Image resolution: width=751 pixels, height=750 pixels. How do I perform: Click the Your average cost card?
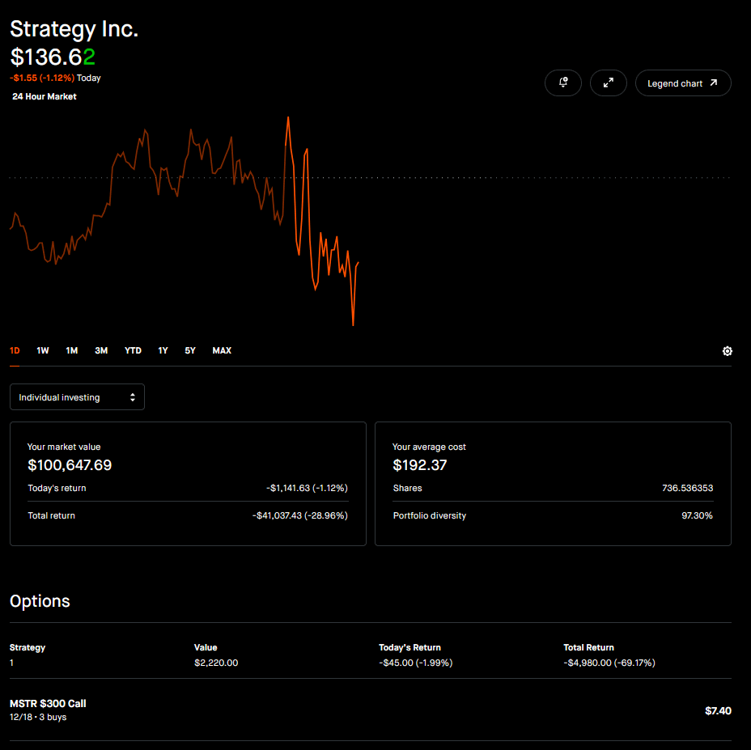pyautogui.click(x=553, y=483)
